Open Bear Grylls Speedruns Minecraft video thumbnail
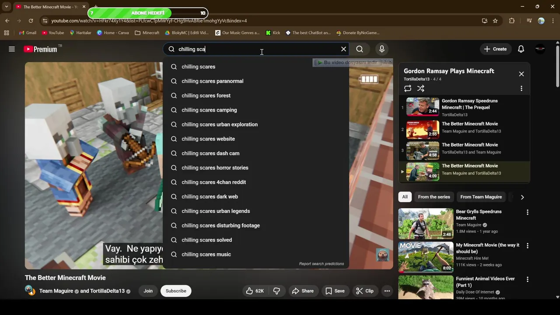The width and height of the screenshot is (560, 315). tap(426, 224)
